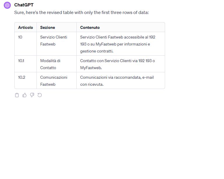Screen dimensions: 224x179
Task: Click article number 10.2 cell
Action: pos(22,77)
